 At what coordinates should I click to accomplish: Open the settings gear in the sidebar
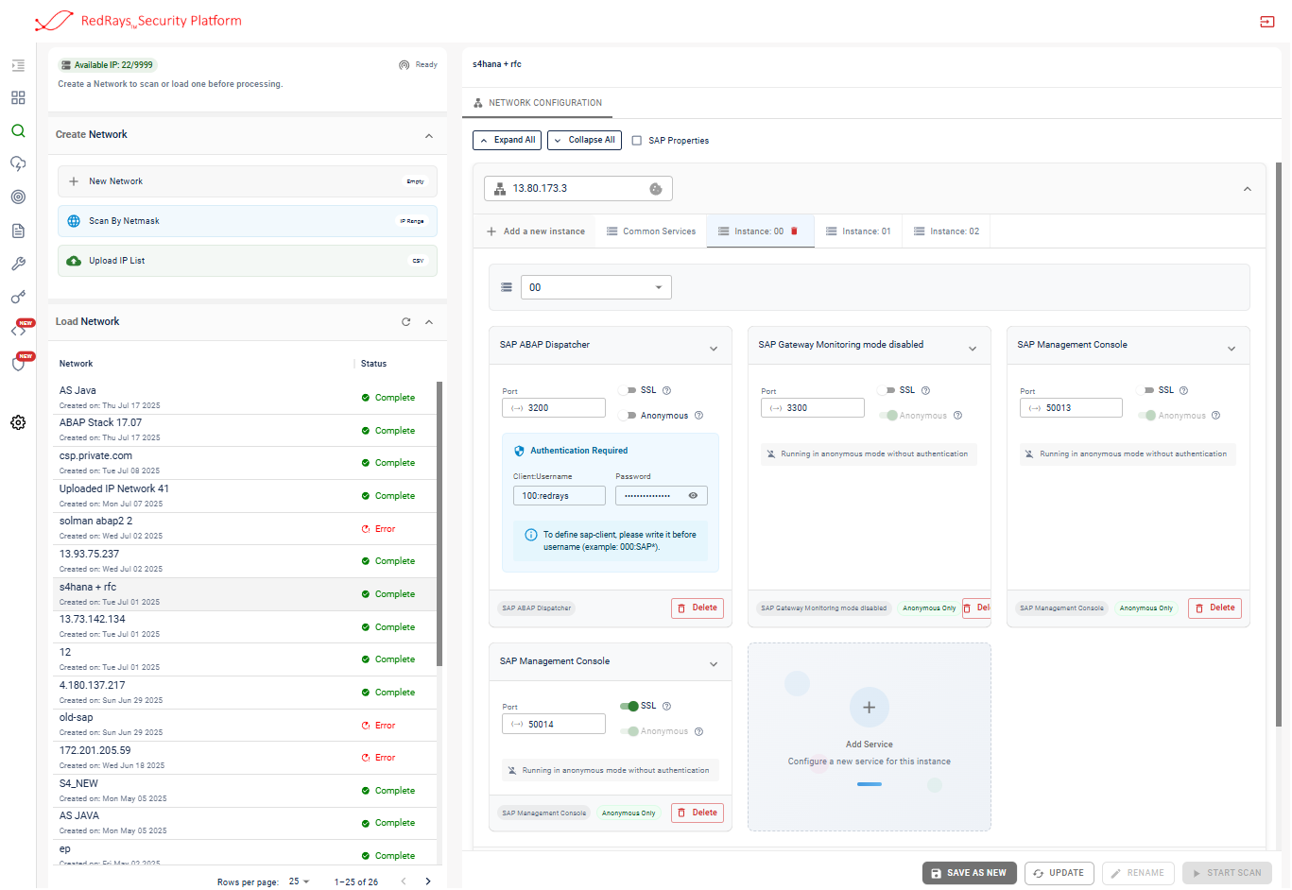point(18,422)
